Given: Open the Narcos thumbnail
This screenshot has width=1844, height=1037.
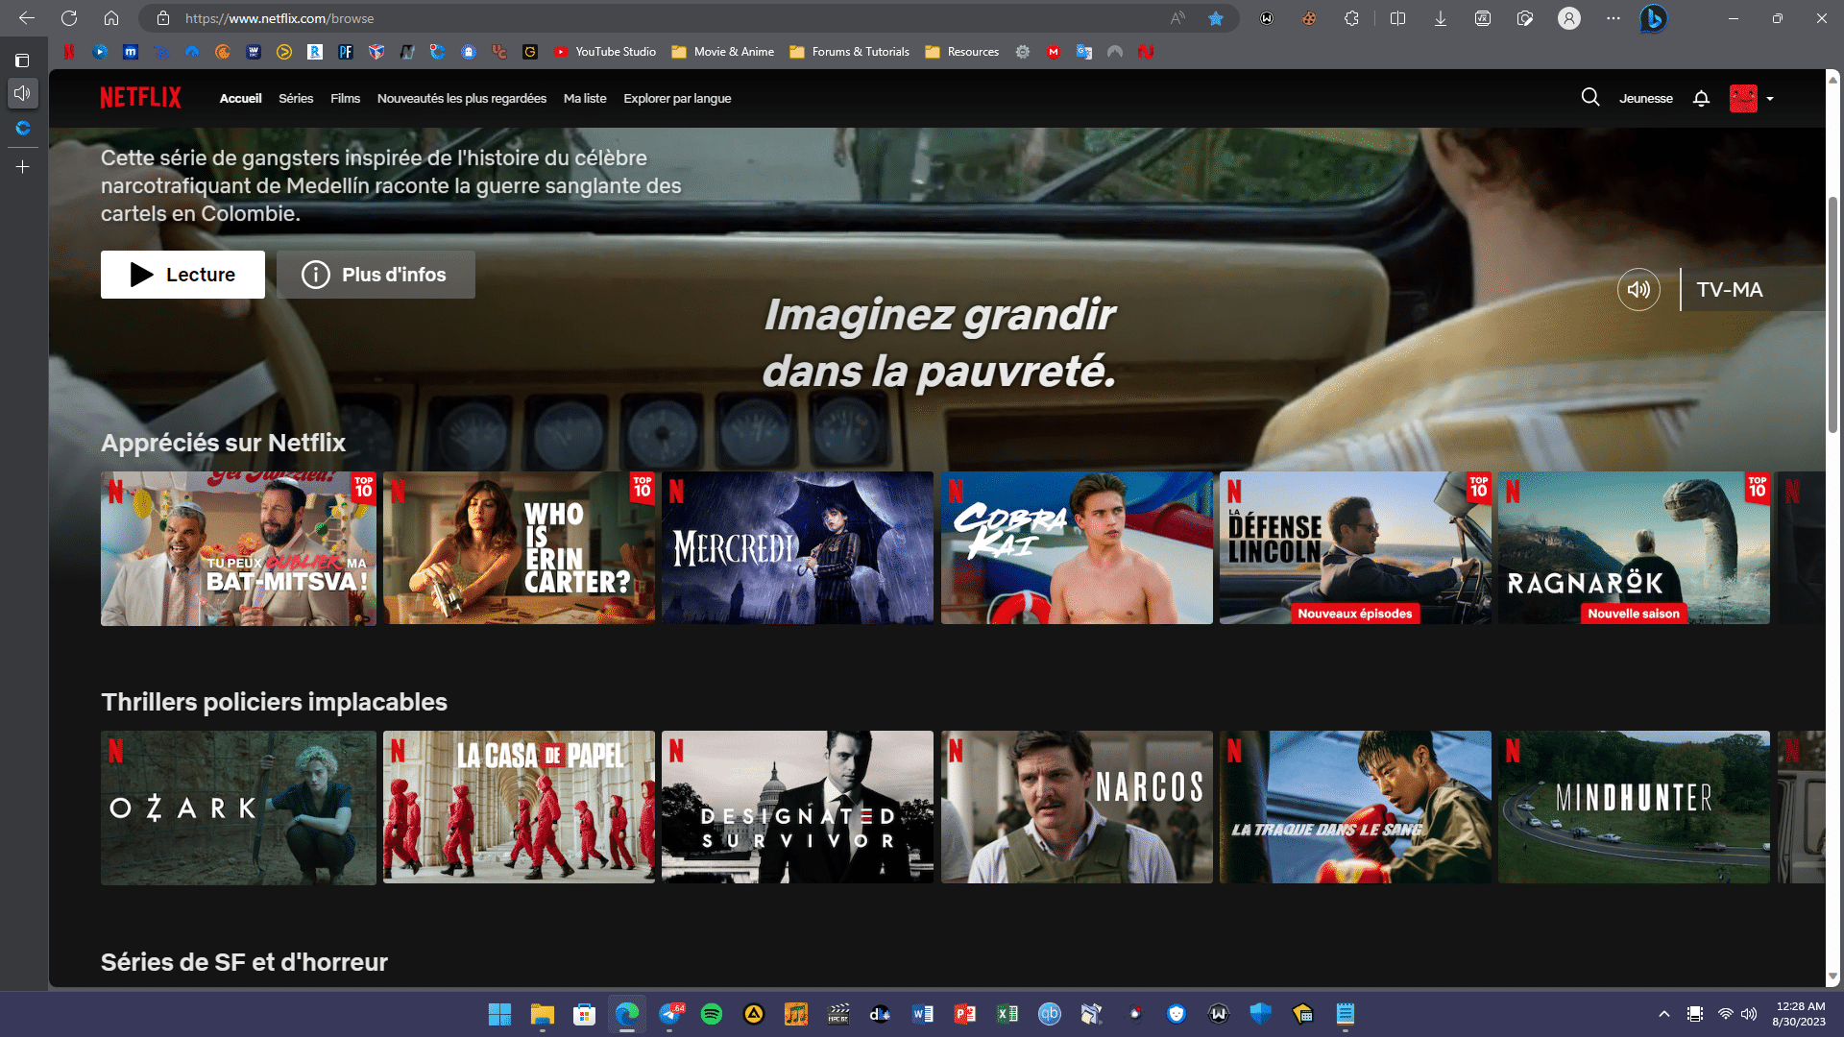Looking at the screenshot, I should point(1077,808).
